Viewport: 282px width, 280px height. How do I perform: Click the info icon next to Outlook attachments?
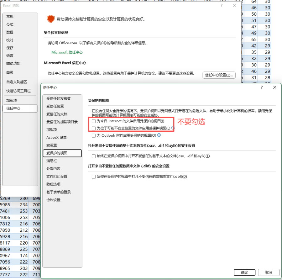point(159,135)
